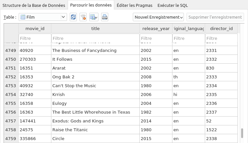The height and width of the screenshot is (143, 248).
Task: Open the Film table selector dropdown
Action: (43, 17)
